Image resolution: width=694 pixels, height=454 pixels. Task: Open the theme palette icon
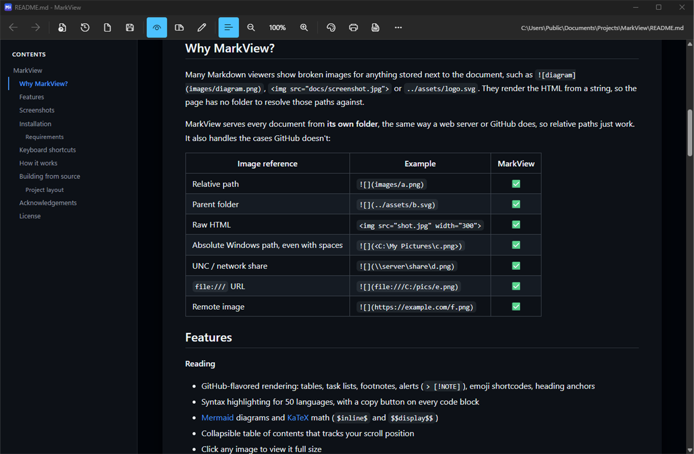tap(331, 28)
